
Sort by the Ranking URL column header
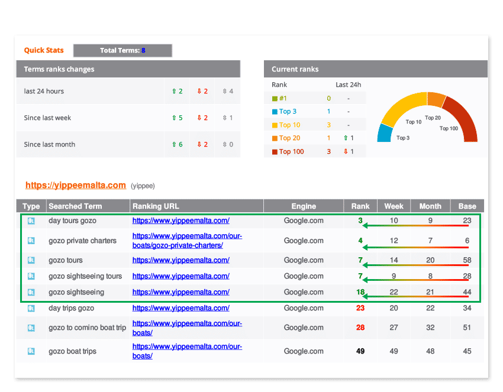point(196,206)
